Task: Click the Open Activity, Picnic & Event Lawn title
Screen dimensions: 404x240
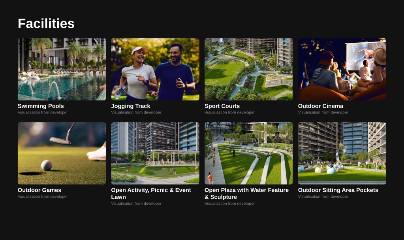Action: point(151,194)
